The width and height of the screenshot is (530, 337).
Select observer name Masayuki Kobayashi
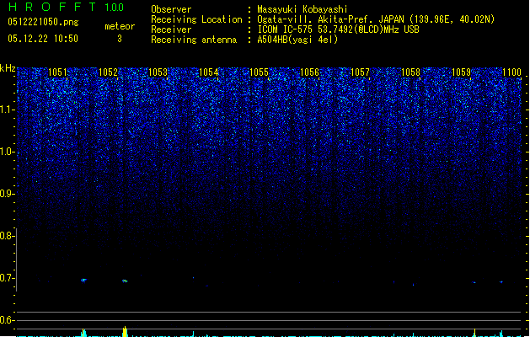[x=302, y=9]
